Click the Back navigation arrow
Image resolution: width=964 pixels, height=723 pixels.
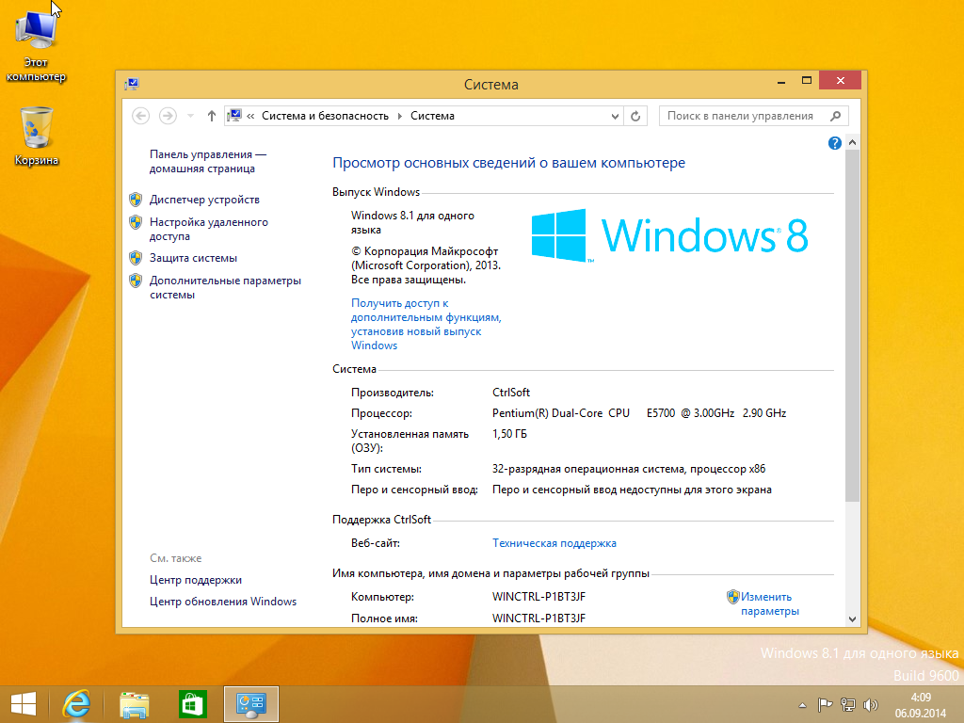point(141,116)
